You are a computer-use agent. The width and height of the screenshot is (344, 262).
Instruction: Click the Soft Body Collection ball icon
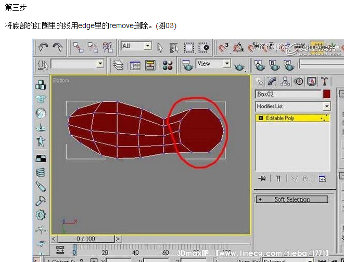click(x=41, y=113)
